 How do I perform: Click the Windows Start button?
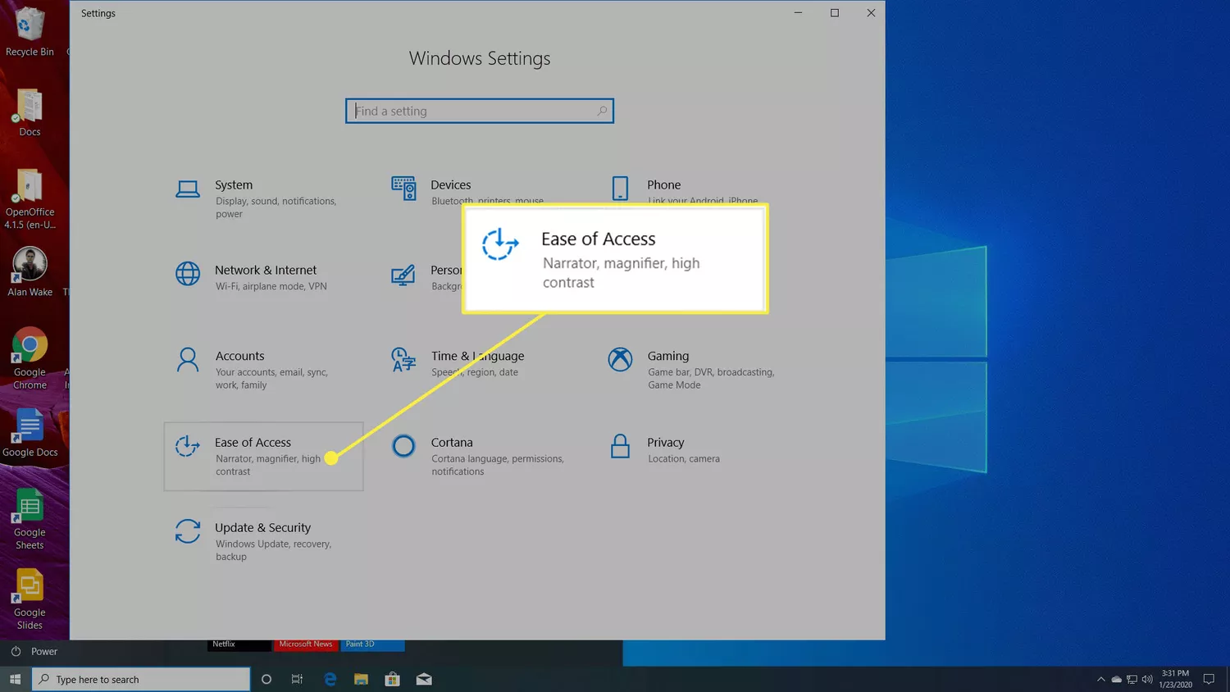15,679
